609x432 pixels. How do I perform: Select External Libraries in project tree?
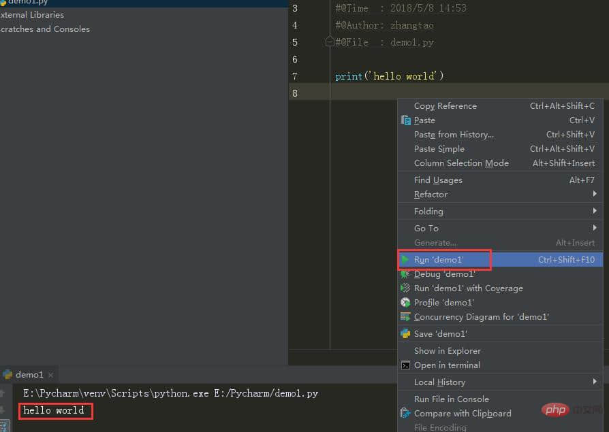click(x=32, y=15)
